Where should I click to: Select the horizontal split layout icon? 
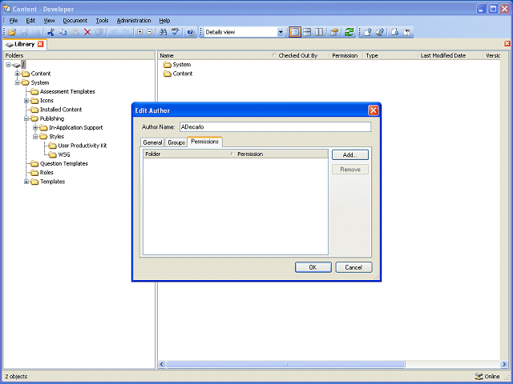pos(307,32)
